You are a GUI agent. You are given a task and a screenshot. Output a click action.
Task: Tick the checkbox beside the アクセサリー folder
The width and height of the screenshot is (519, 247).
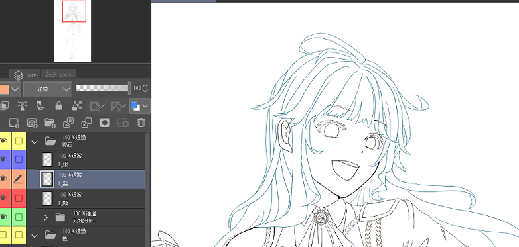pos(19,217)
